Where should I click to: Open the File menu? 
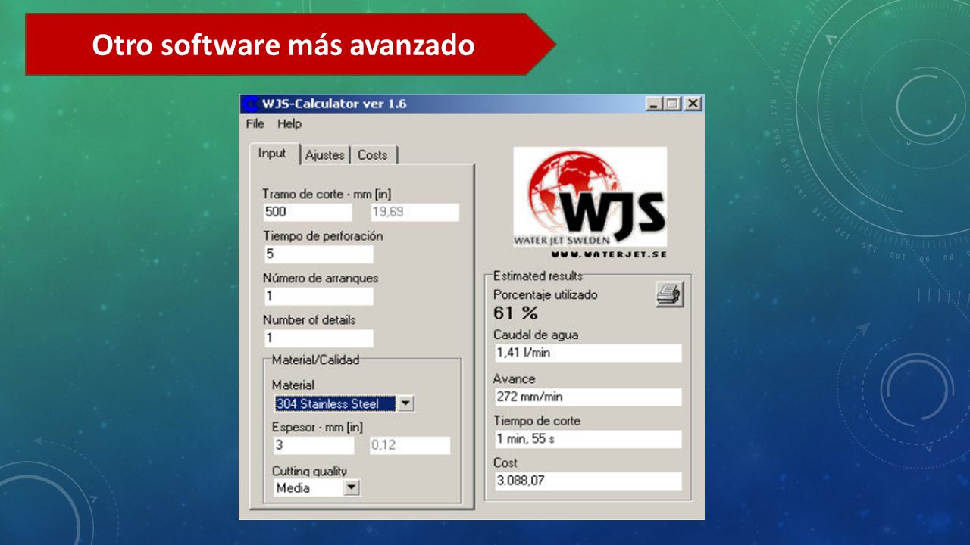pyautogui.click(x=255, y=124)
